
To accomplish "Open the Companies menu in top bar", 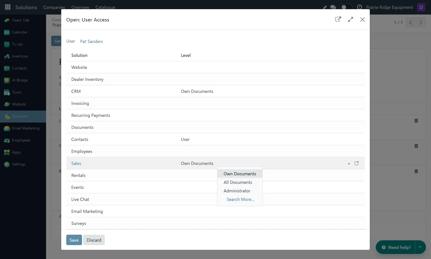I will point(54,7).
